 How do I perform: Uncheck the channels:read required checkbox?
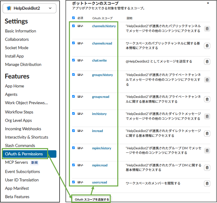tap(73, 43)
